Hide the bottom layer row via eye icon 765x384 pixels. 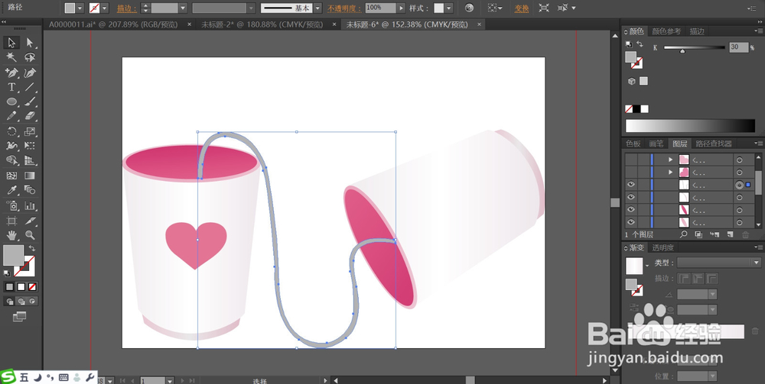(x=631, y=222)
